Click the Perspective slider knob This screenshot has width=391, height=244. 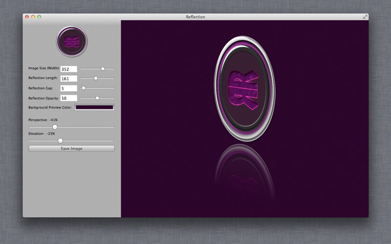[55, 127]
